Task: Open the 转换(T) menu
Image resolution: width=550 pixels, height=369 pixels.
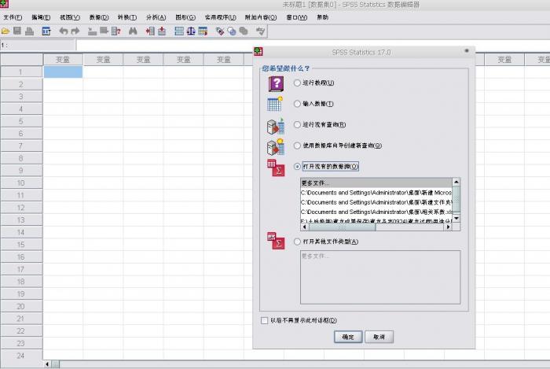Action: [x=126, y=17]
